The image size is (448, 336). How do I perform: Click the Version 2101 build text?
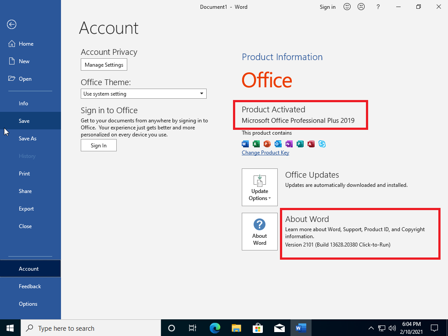[338, 245]
